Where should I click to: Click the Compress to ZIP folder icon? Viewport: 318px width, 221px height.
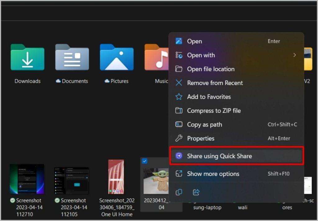[179, 110]
